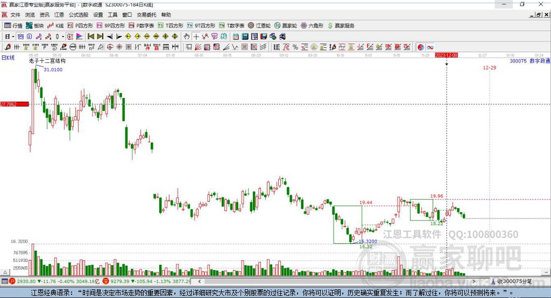
Task: Open the P数字表 number table
Action: [142, 26]
